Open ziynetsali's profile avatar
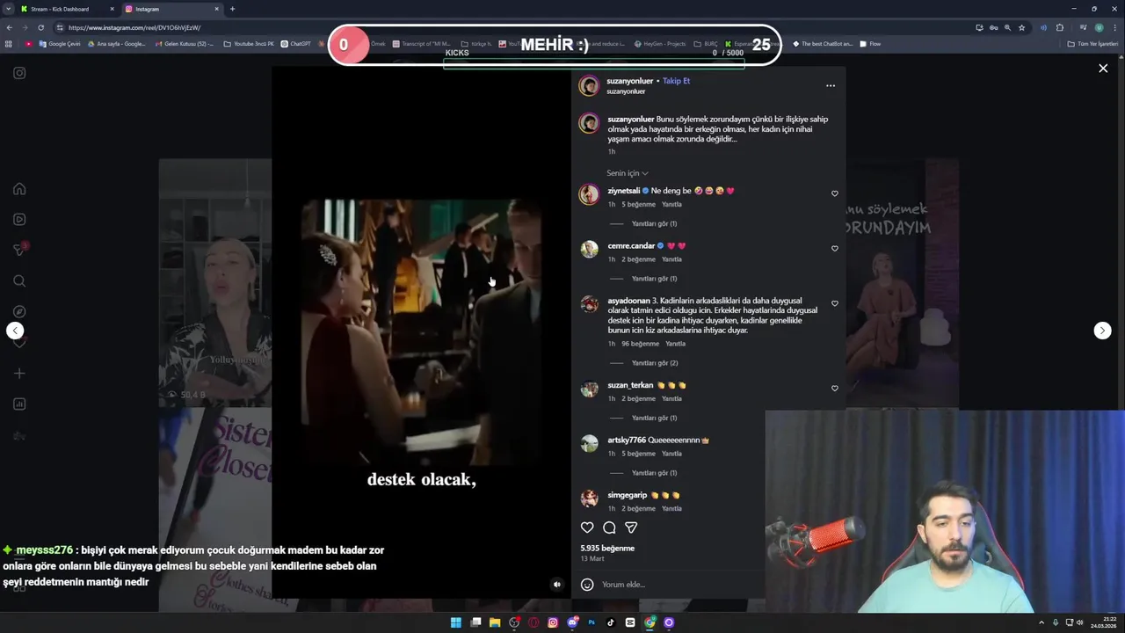Image resolution: width=1125 pixels, height=633 pixels. click(589, 193)
